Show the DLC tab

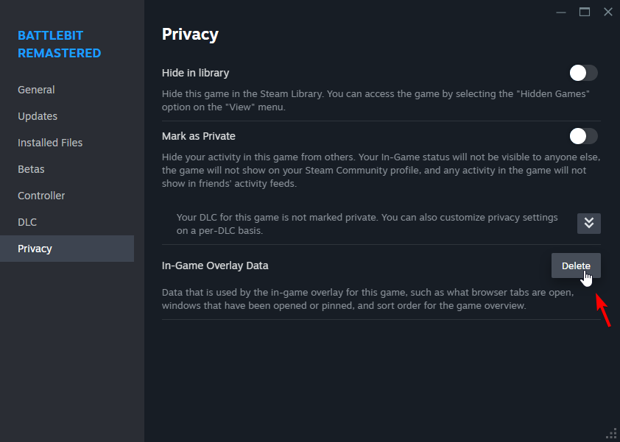tap(27, 222)
